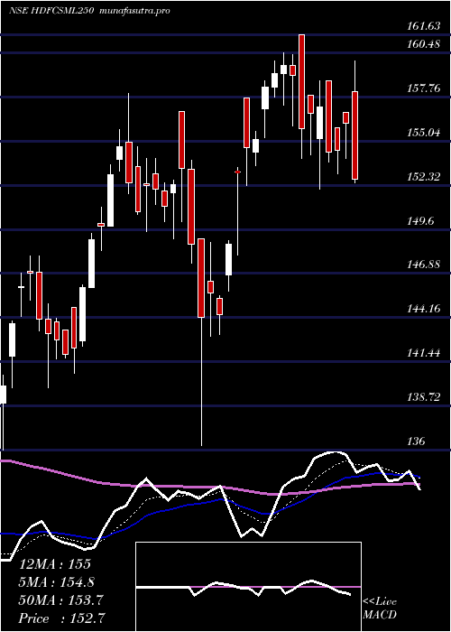Select the 138.72 price level label

423,397
